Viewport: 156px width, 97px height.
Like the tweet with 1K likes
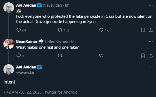[101, 30]
